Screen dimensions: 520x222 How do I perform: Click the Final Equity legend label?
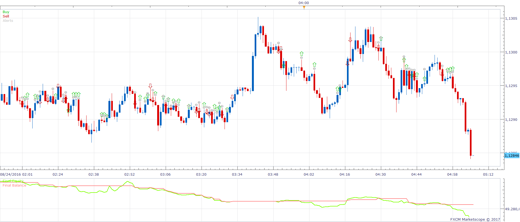coord(13,181)
